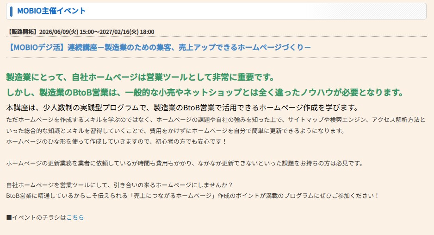Click the paragraph beginning ただホームページを作成するスキル
The width and height of the screenshot is (434, 235).
(x=216, y=120)
